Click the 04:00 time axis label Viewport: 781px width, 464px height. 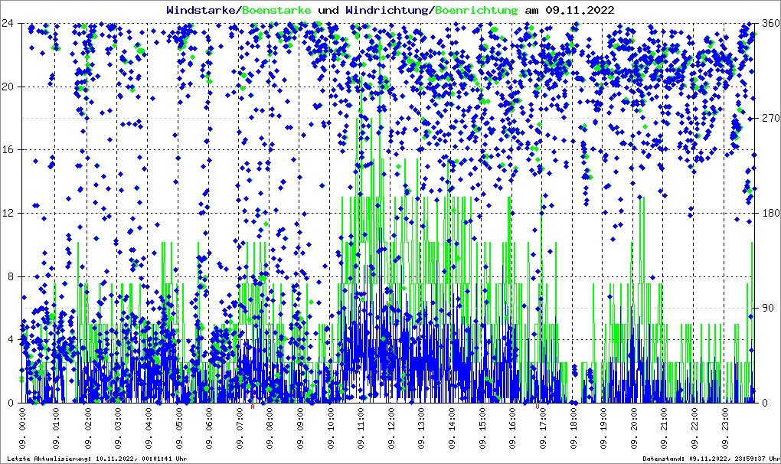149,429
